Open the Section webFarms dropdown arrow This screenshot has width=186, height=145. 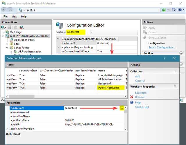(92, 32)
